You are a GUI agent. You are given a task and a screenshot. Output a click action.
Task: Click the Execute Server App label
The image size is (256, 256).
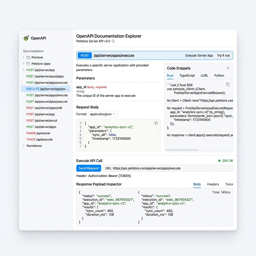pyautogui.click(x=199, y=55)
